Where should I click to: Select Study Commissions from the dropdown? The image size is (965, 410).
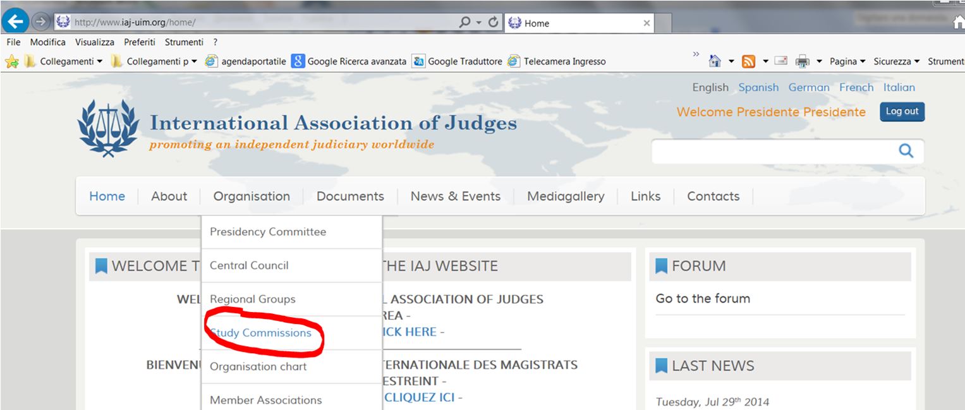[291, 333]
